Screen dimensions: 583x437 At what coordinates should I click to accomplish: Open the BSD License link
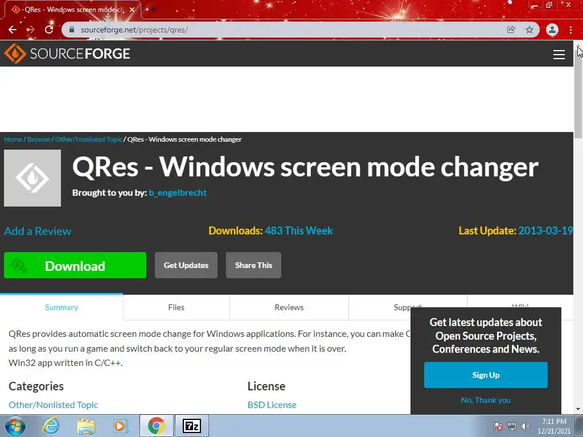tap(272, 405)
